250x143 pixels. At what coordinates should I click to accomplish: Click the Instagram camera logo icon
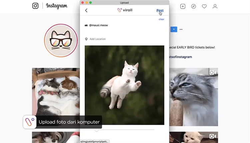35,6
